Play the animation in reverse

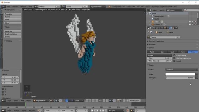(x=97, y=111)
